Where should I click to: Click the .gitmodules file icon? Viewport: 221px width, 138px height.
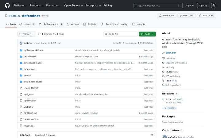coord(21,101)
